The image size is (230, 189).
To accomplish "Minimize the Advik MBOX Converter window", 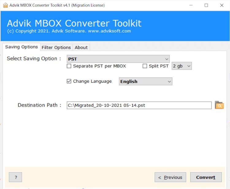I will (x=191, y=5).
